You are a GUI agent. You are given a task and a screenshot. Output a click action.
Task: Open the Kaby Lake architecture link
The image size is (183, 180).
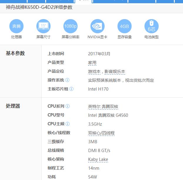point(98,159)
